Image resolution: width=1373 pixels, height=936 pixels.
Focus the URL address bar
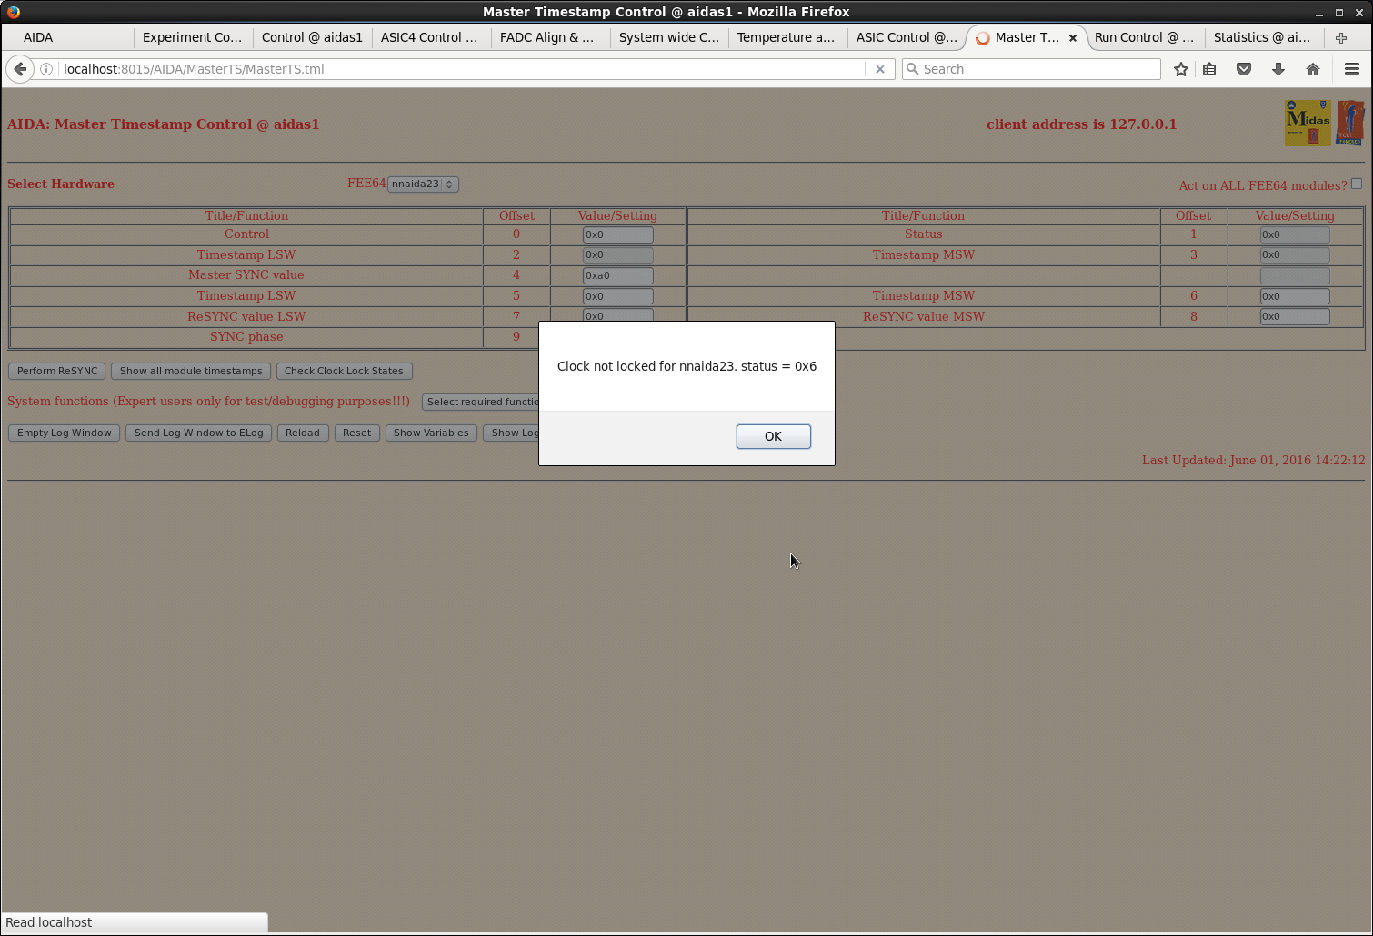tap(462, 69)
